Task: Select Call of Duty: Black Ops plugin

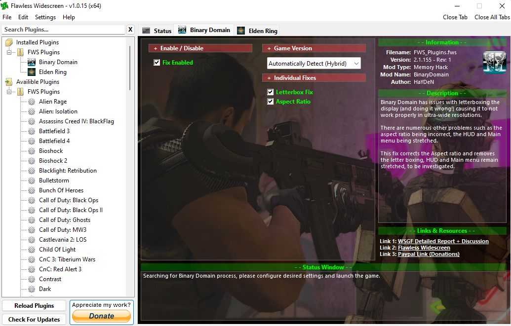Action: coord(69,200)
